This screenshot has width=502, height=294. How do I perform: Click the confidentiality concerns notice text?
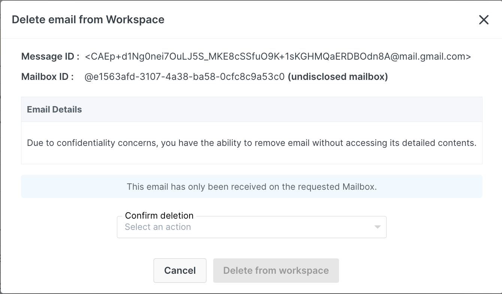click(x=251, y=143)
